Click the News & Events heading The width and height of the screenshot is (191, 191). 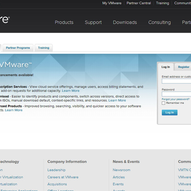click(x=126, y=162)
